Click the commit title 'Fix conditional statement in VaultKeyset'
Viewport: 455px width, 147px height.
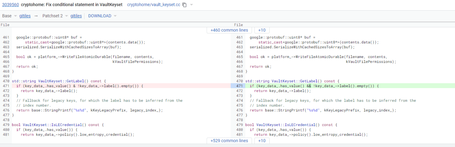[72, 5]
